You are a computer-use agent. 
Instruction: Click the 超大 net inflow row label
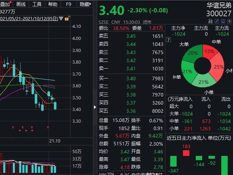(x=174, y=106)
